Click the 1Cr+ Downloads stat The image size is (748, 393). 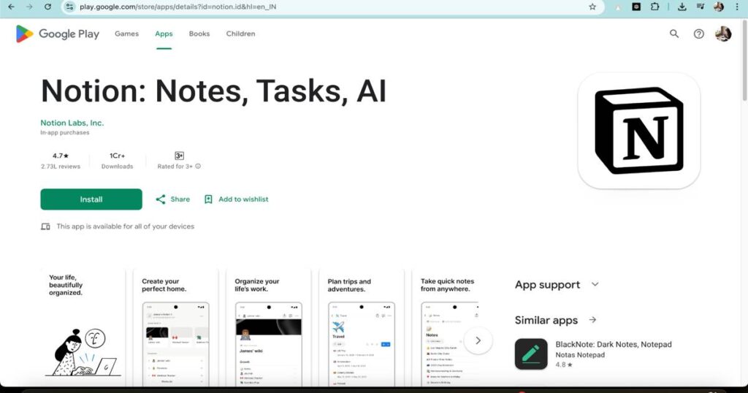click(118, 161)
